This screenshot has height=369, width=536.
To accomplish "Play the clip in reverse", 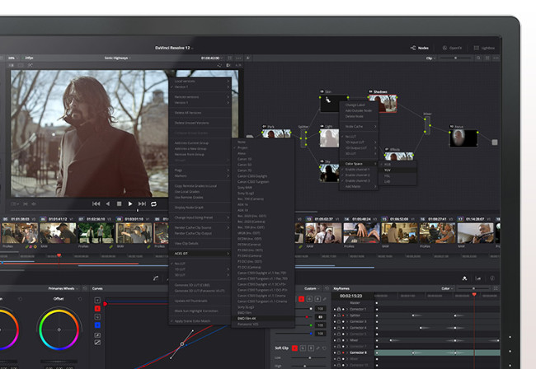I will (x=108, y=203).
